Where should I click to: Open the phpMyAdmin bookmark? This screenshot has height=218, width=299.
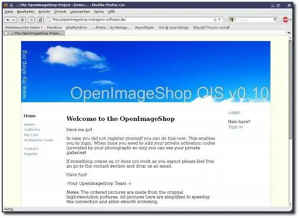coord(77,28)
